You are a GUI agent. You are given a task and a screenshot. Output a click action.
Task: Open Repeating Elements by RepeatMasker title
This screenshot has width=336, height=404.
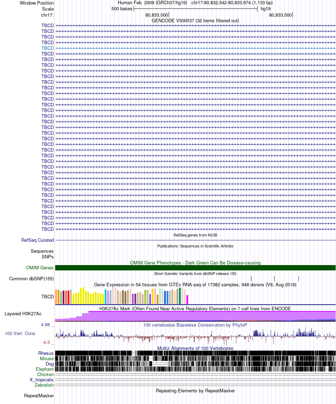tap(195, 391)
